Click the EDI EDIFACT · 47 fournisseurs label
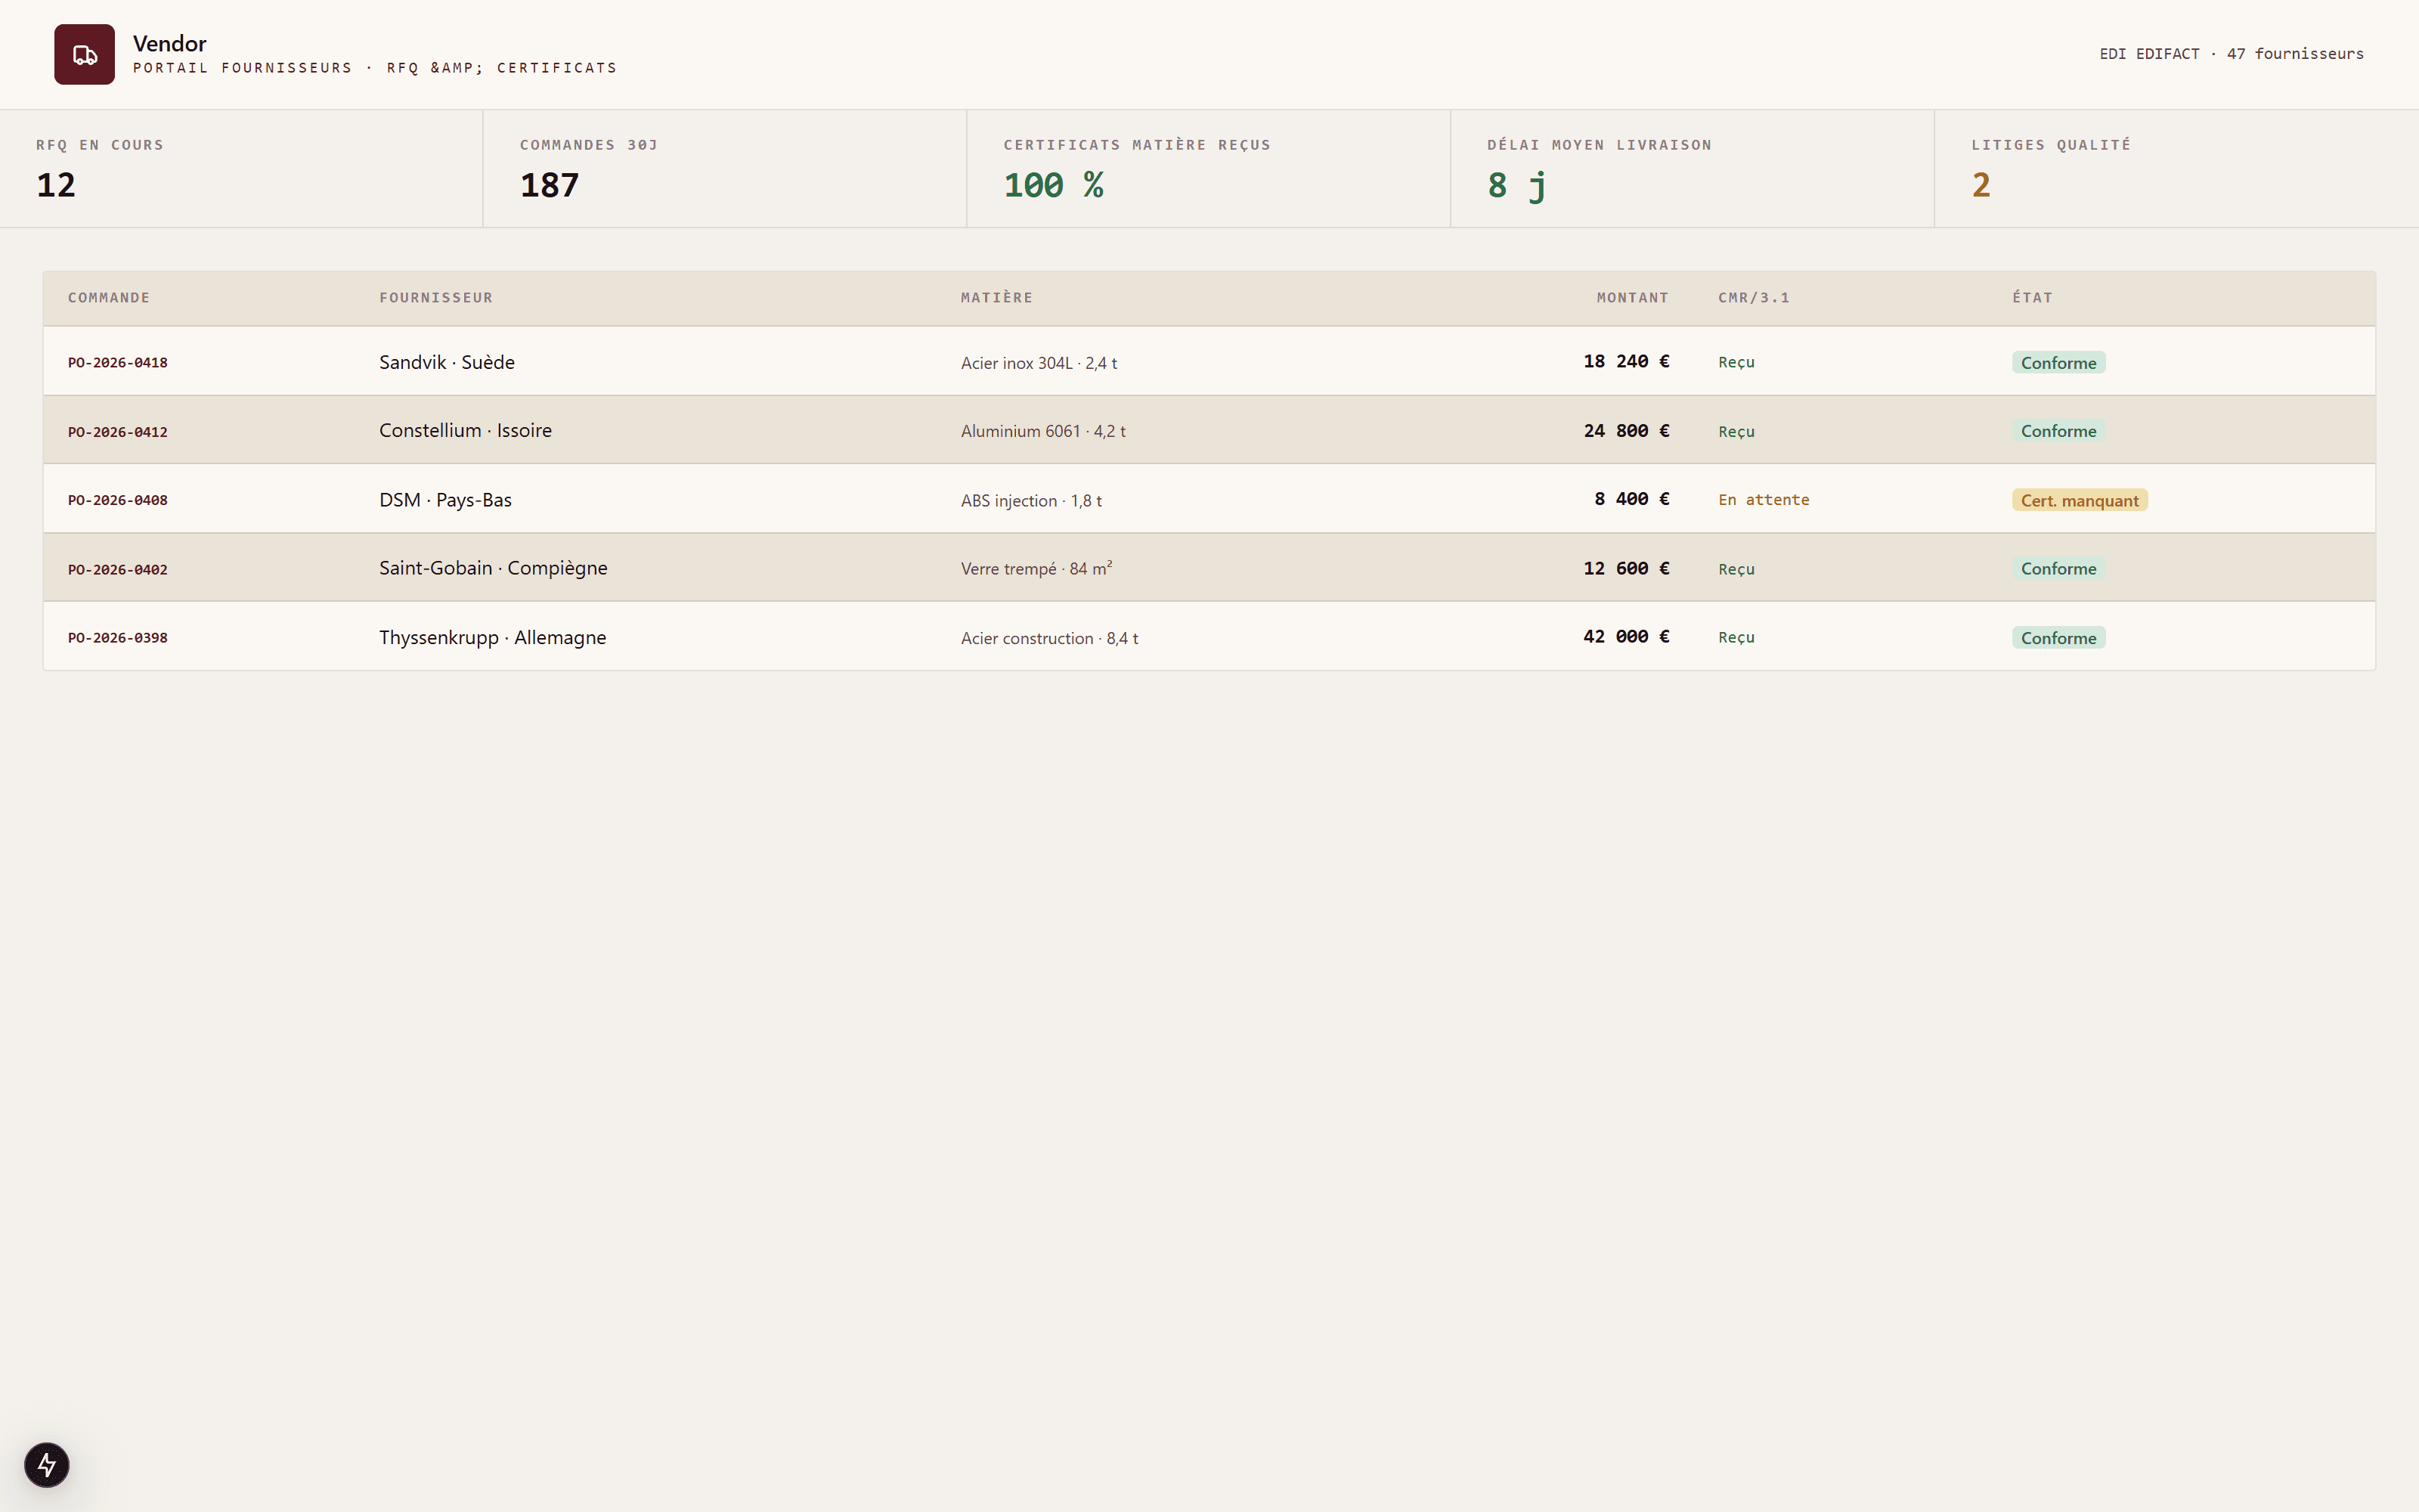Image resolution: width=2419 pixels, height=1512 pixels. point(2231,54)
